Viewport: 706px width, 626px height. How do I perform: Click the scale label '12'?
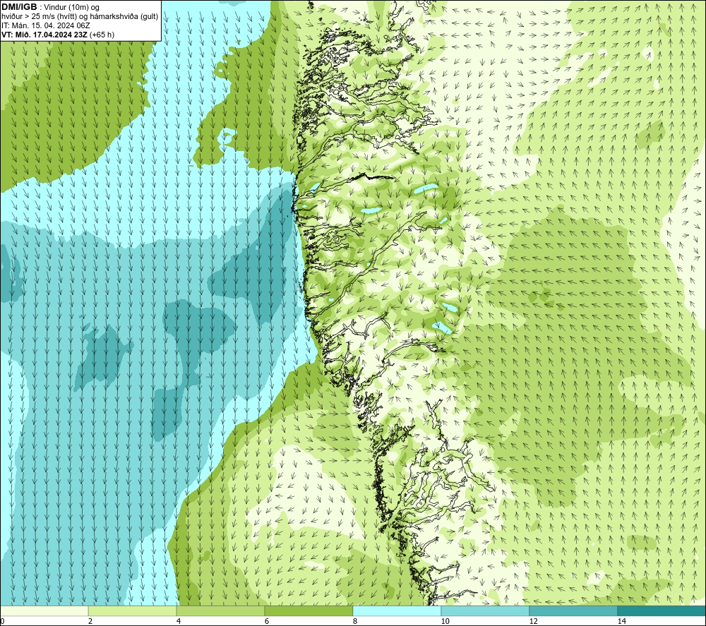[533, 621]
